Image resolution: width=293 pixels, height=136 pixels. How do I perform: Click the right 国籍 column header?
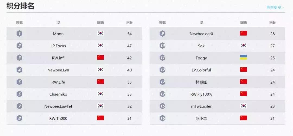tap(243, 23)
